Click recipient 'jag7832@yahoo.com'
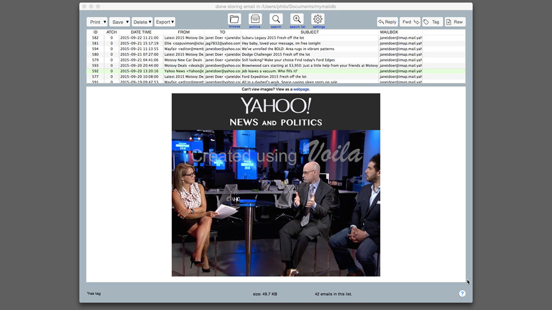The width and height of the screenshot is (552, 310). (223, 43)
